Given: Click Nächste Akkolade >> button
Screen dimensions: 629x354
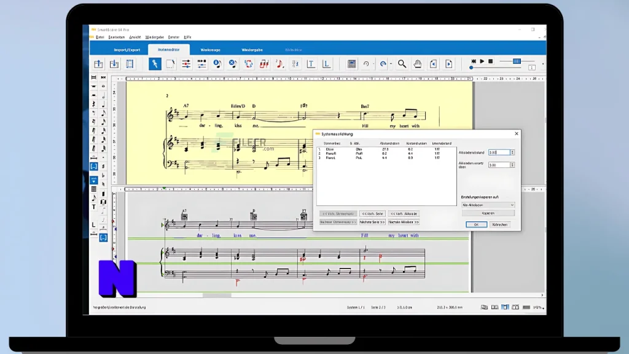Looking at the screenshot, I should (x=404, y=222).
